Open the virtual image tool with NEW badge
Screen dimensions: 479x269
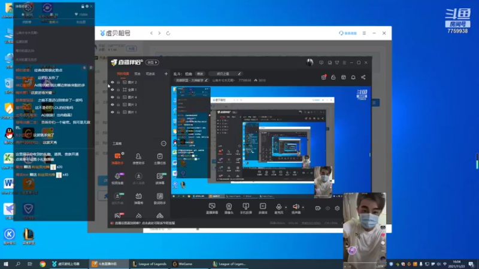pos(117,198)
